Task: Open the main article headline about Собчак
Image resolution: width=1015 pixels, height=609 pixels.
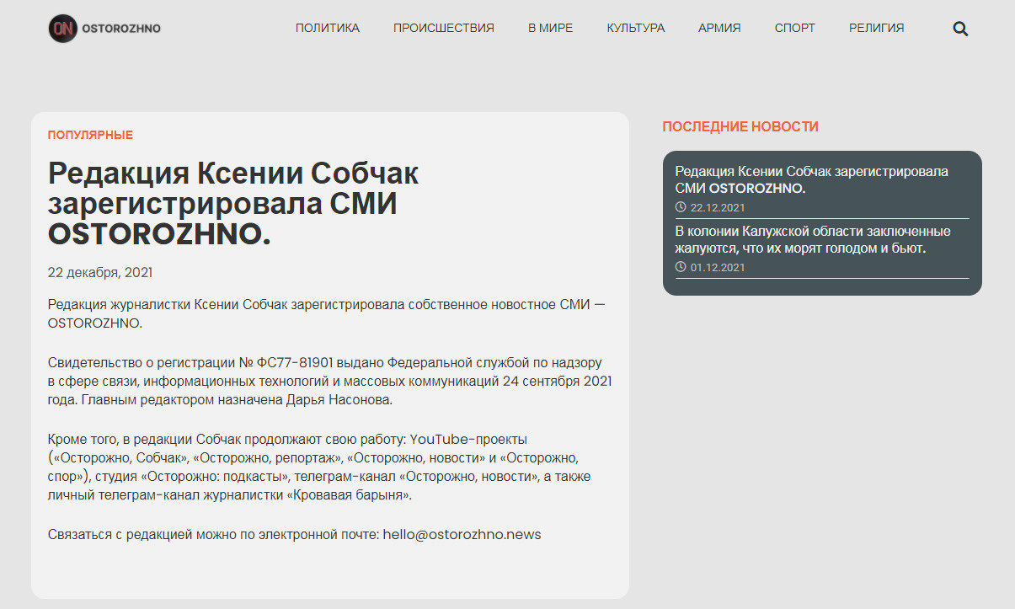Action: pyautogui.click(x=233, y=204)
